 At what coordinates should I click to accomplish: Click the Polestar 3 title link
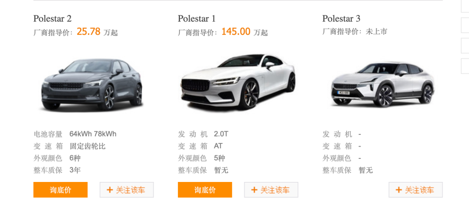click(x=341, y=19)
